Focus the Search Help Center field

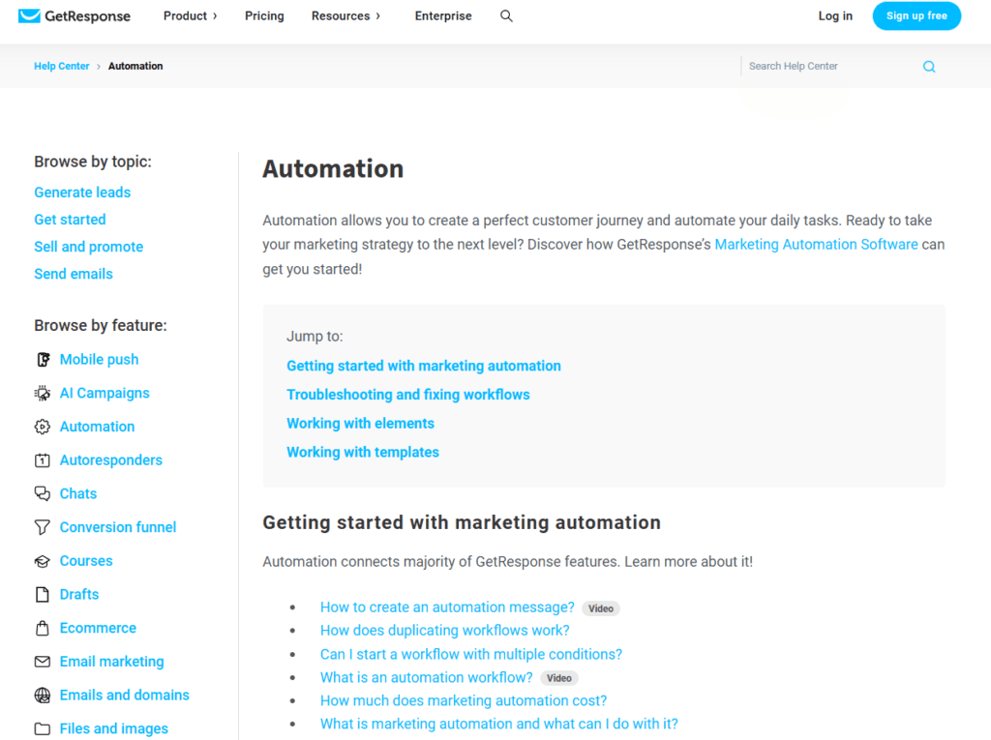pos(831,66)
